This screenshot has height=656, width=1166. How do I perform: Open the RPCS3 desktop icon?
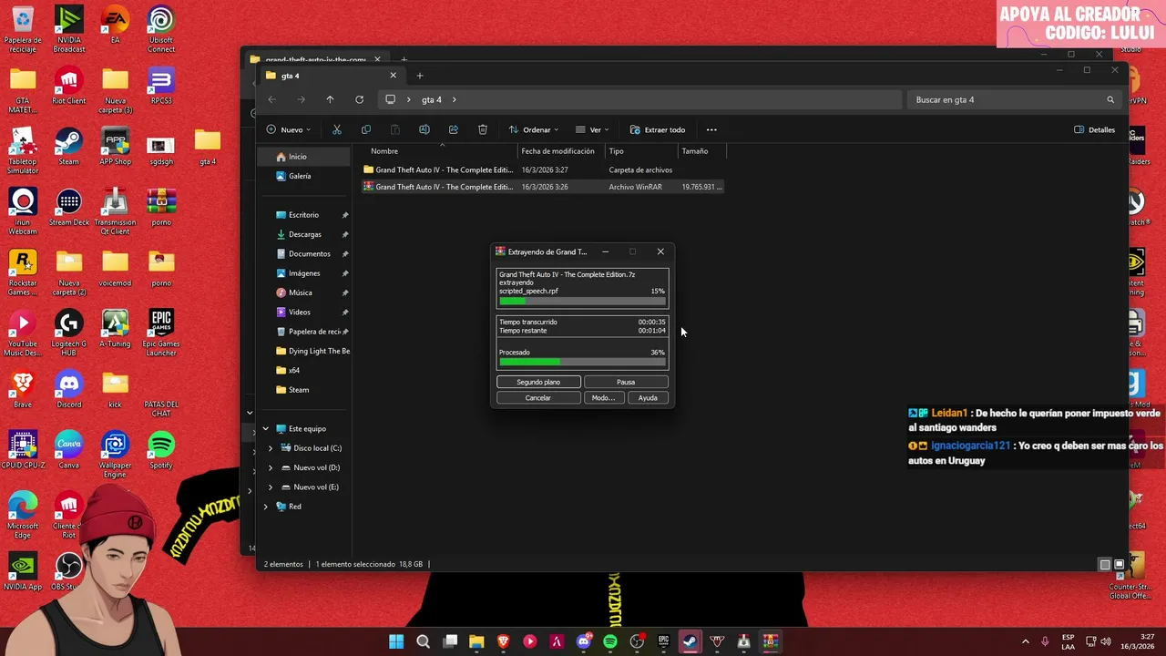[161, 86]
